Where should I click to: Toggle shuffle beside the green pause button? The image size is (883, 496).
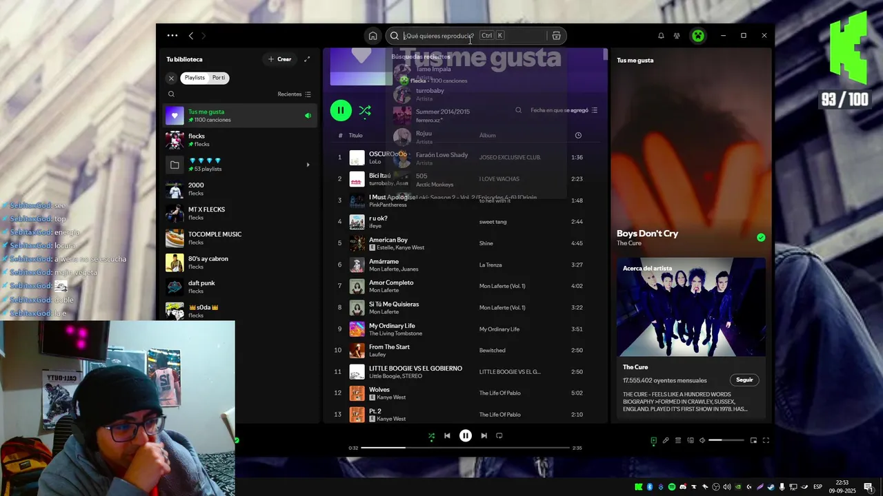click(x=365, y=110)
